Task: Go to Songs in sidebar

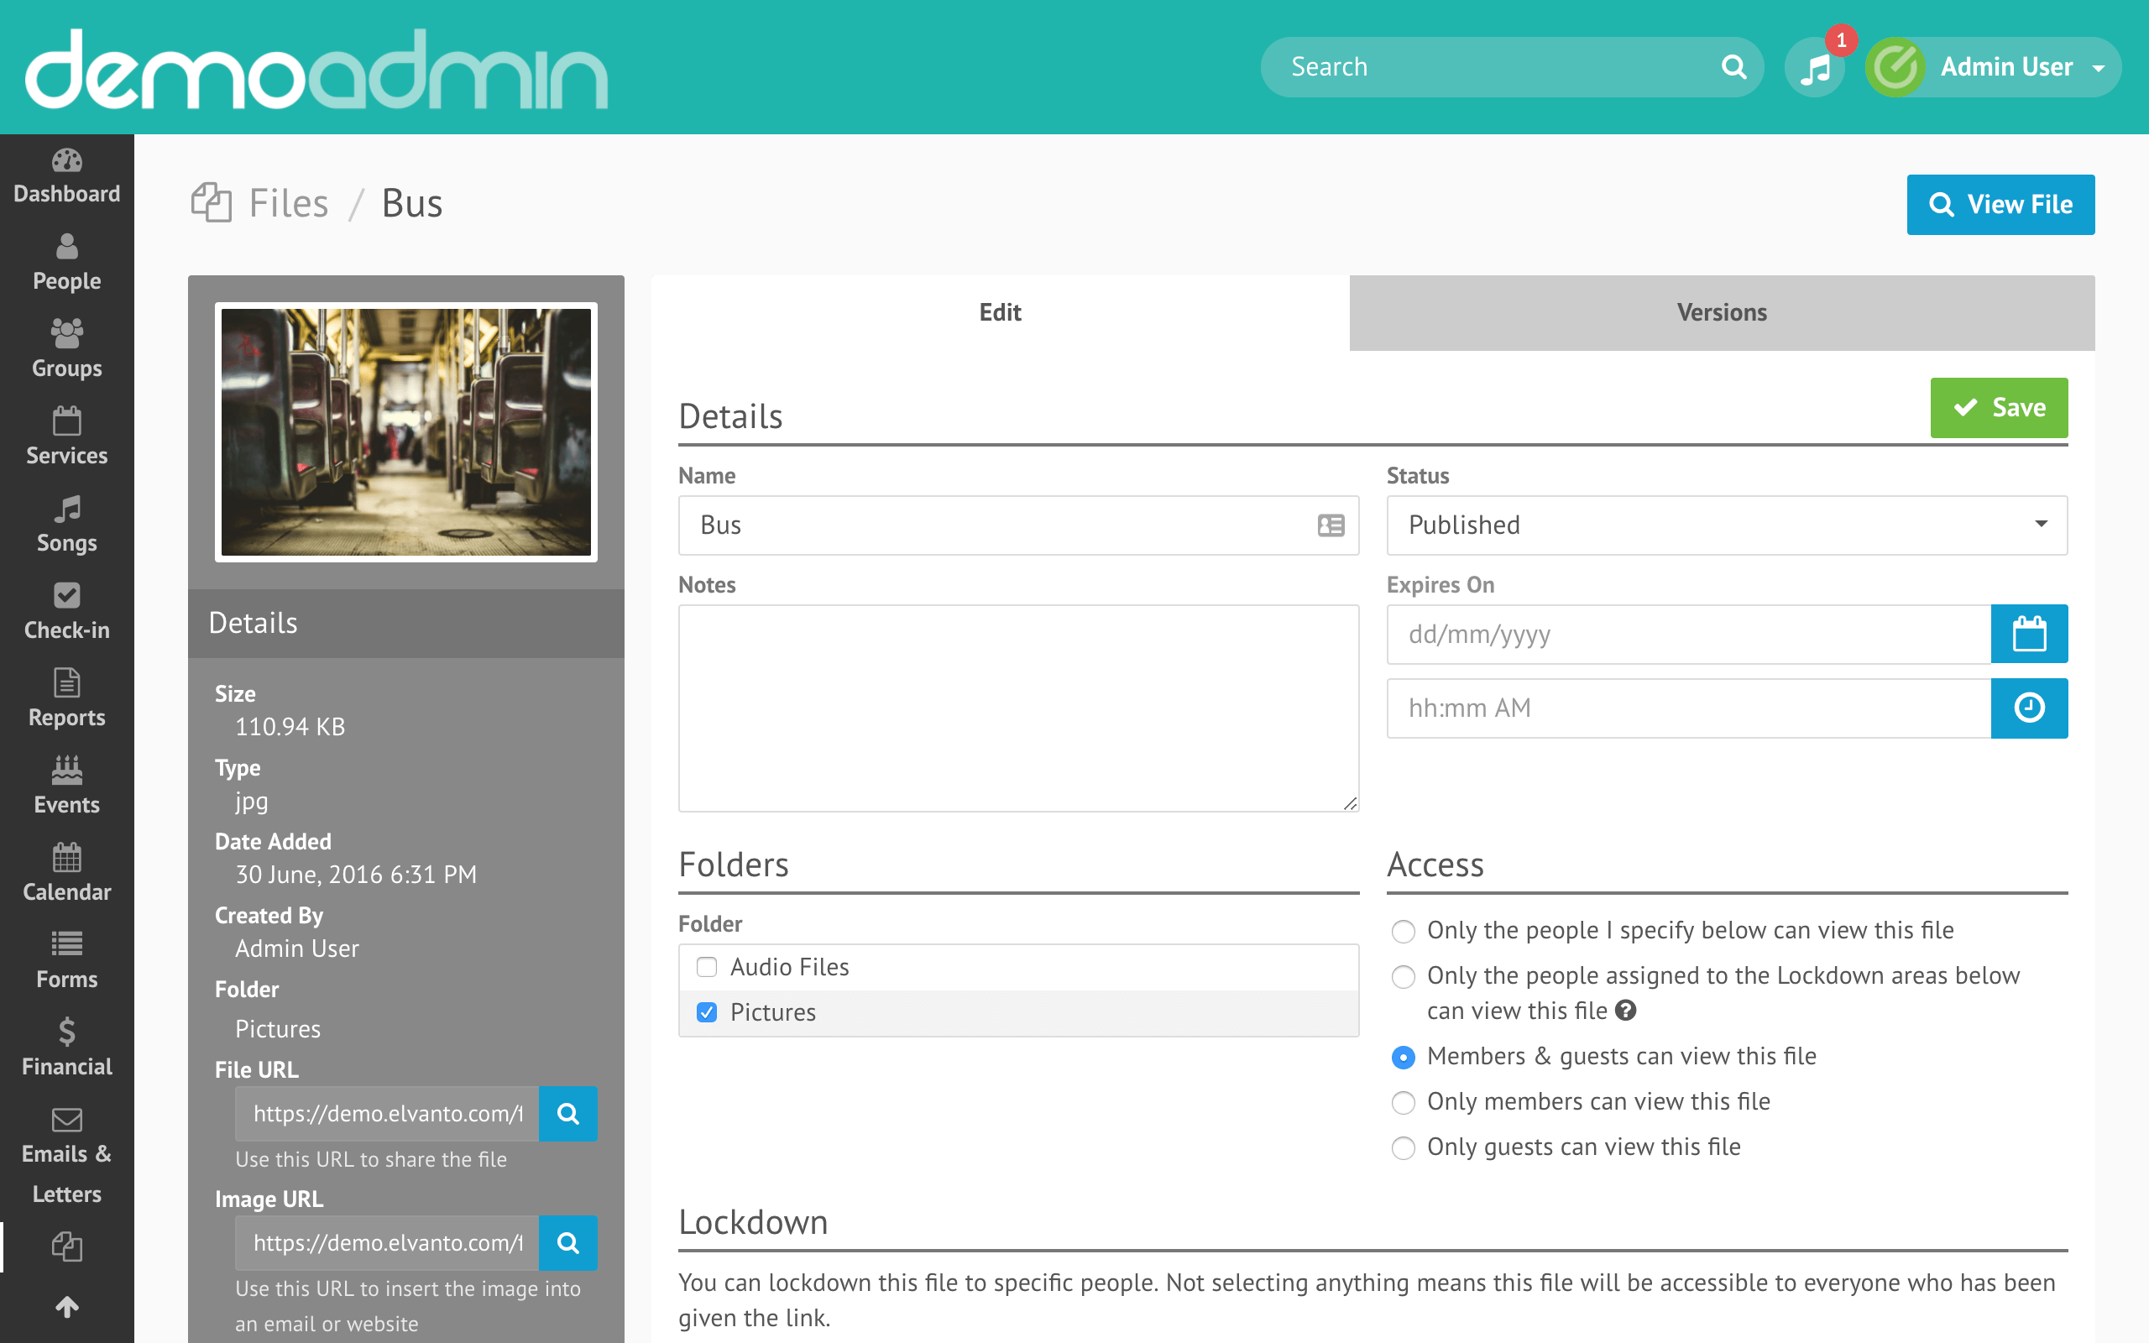Action: pos(66,524)
